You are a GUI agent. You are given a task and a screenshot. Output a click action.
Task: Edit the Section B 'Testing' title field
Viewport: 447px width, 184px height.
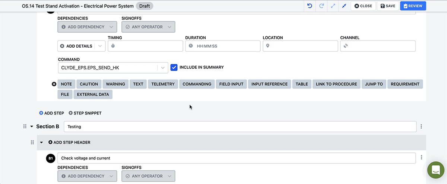(x=240, y=126)
